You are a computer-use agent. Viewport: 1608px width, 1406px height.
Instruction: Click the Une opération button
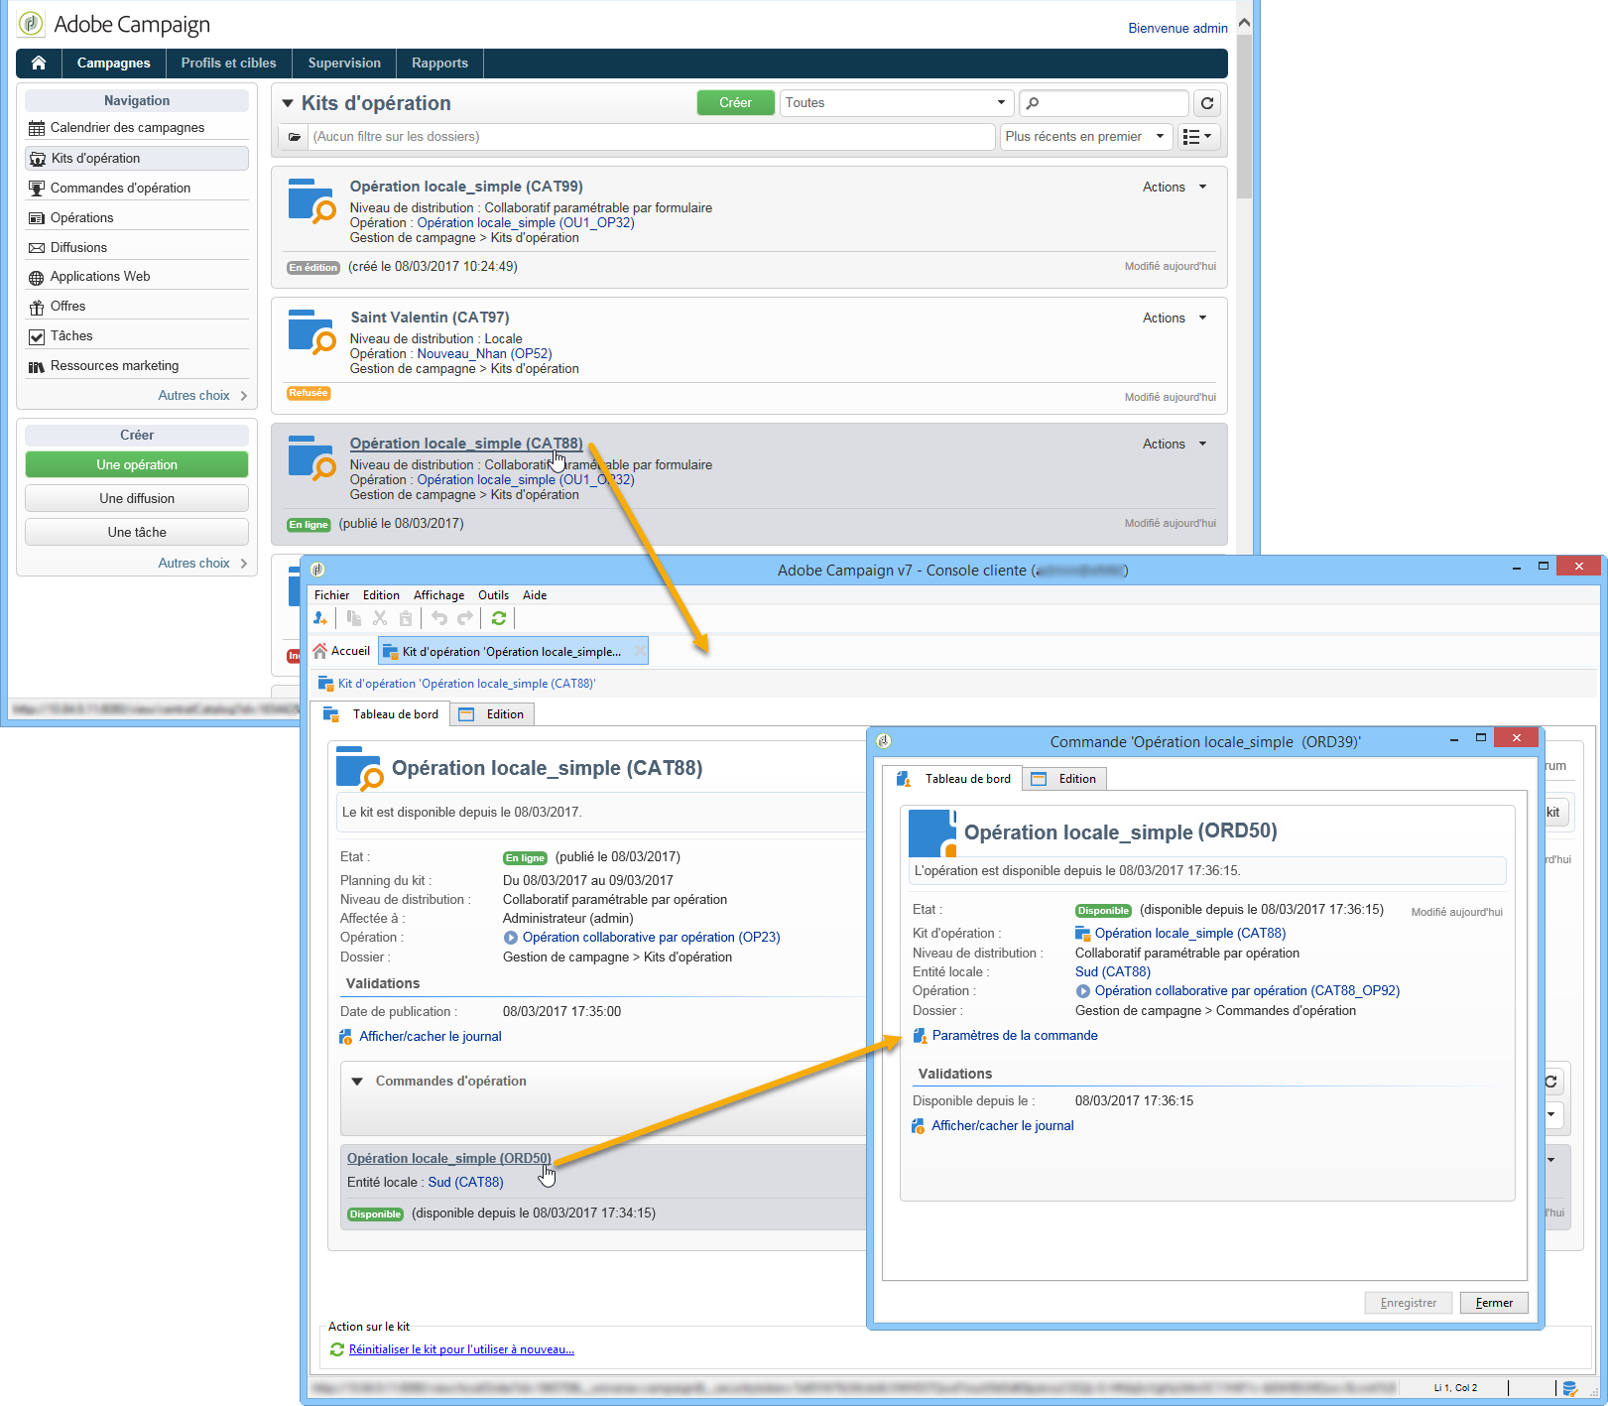coord(137,465)
